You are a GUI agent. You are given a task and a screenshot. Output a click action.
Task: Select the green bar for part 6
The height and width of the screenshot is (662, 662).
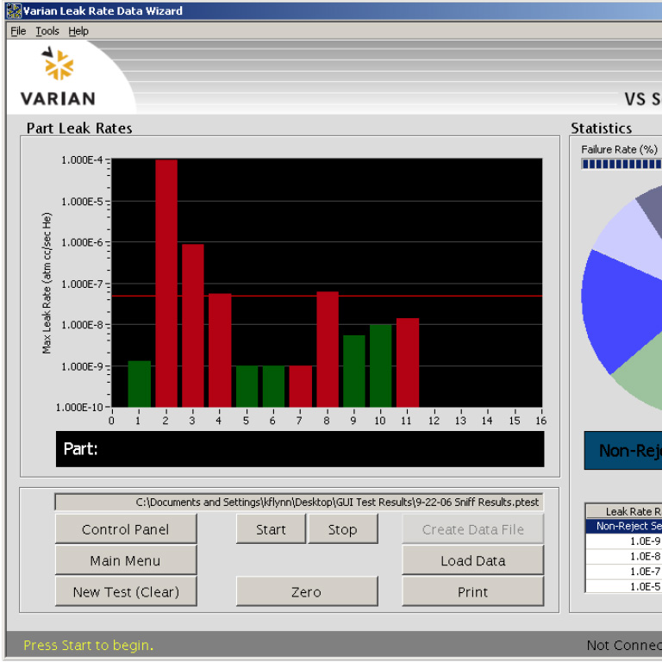pos(273,386)
